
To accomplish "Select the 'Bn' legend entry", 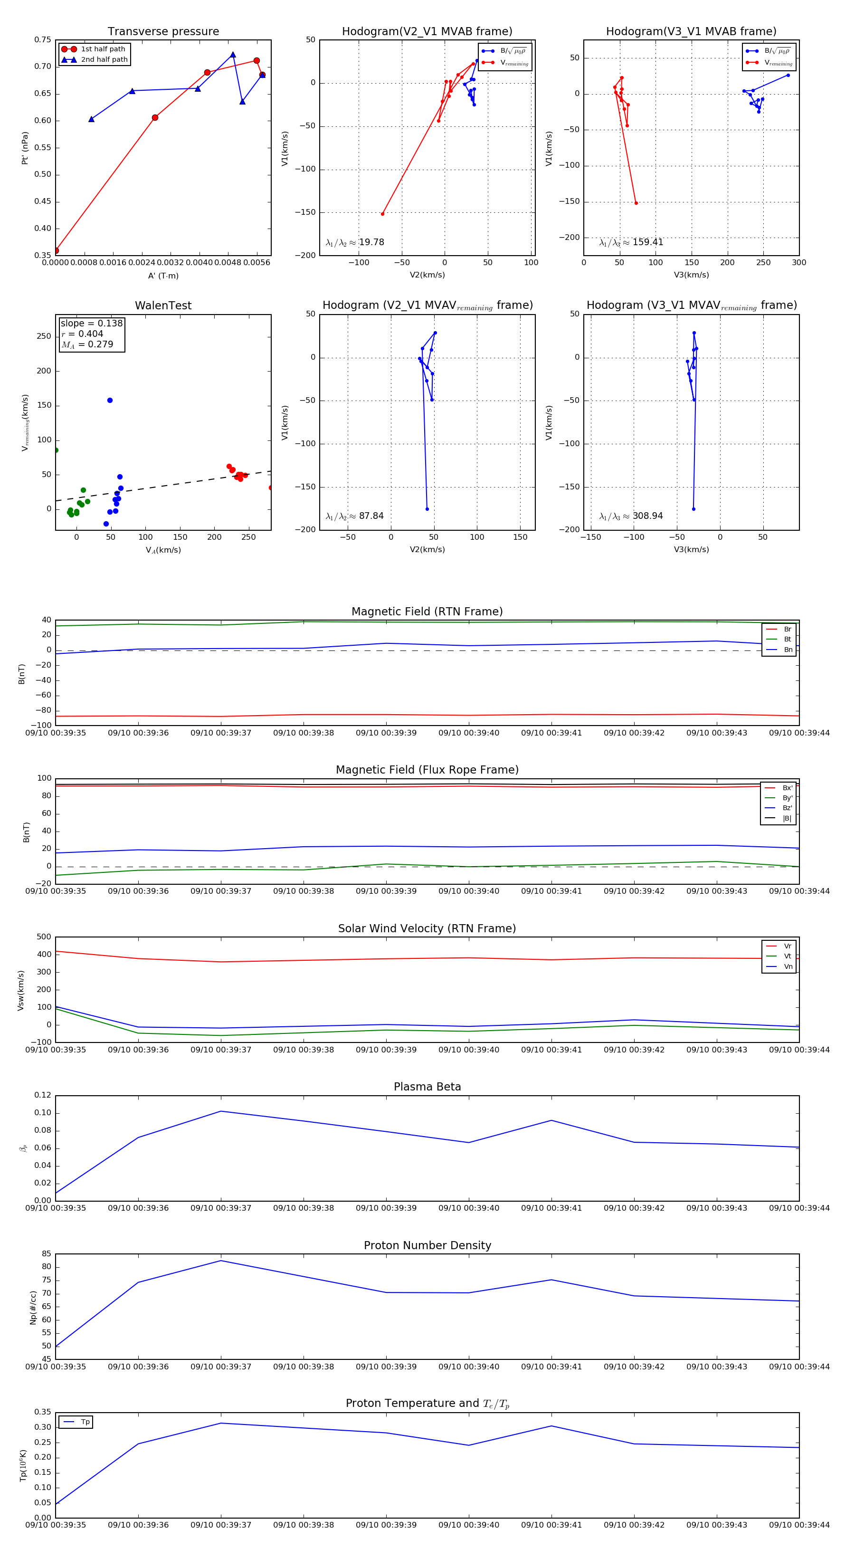I will tap(779, 650).
